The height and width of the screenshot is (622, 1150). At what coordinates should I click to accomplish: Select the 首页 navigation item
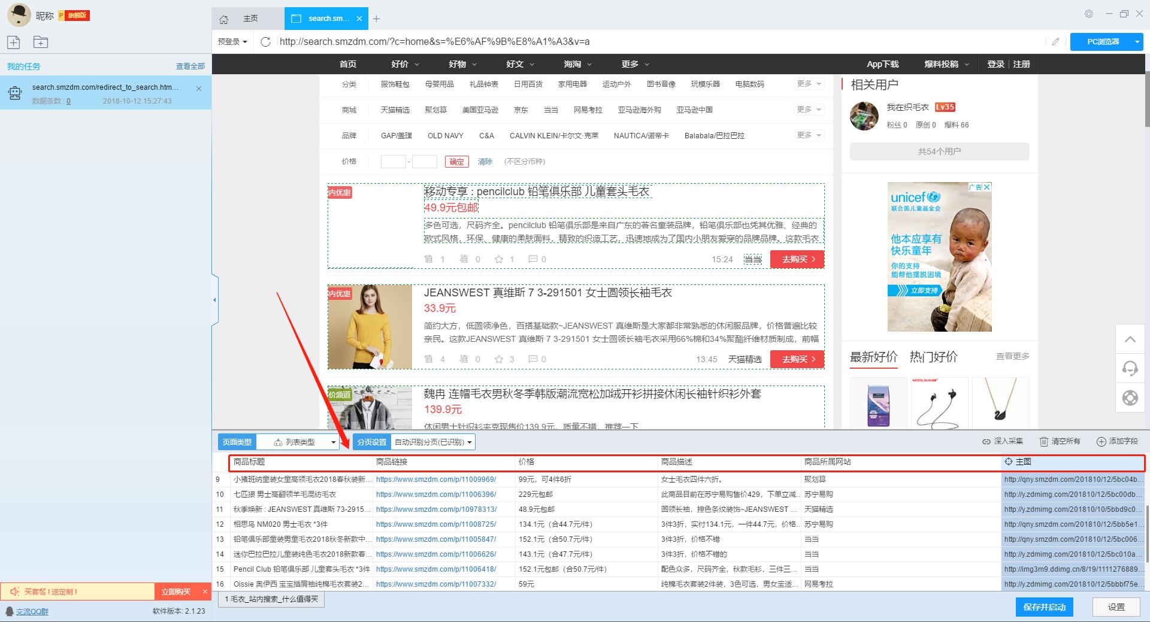(348, 64)
